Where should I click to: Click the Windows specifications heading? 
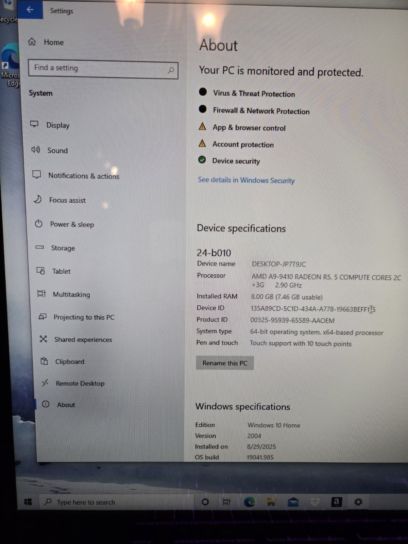pos(243,406)
